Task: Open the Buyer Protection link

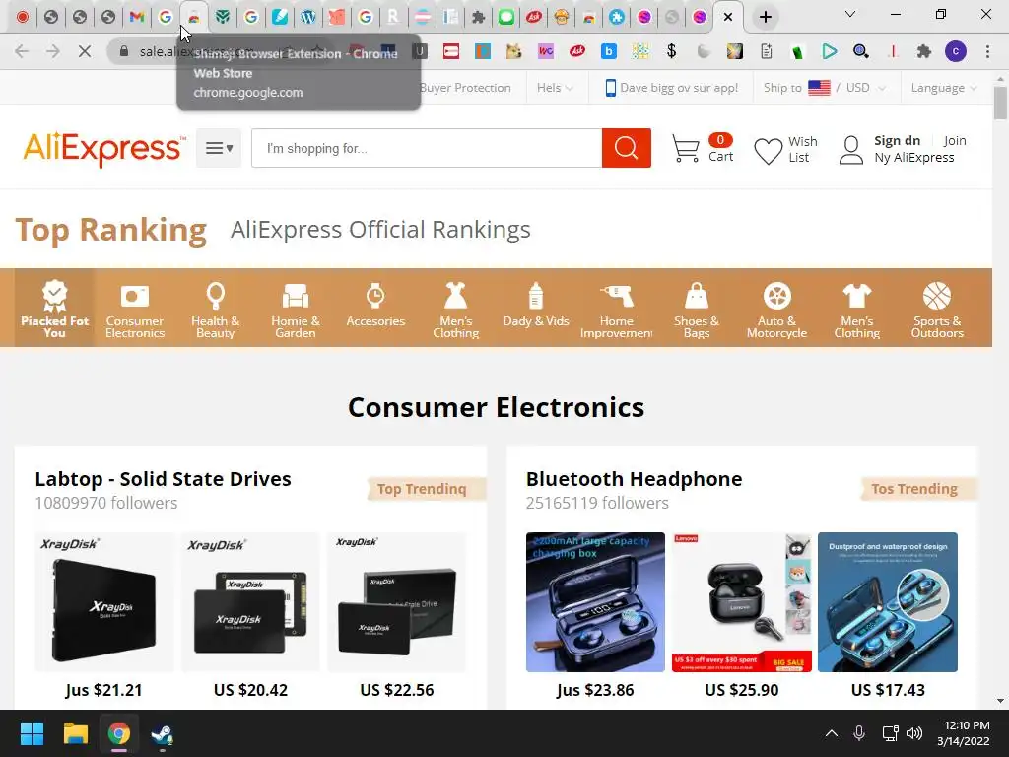Action: pos(465,88)
